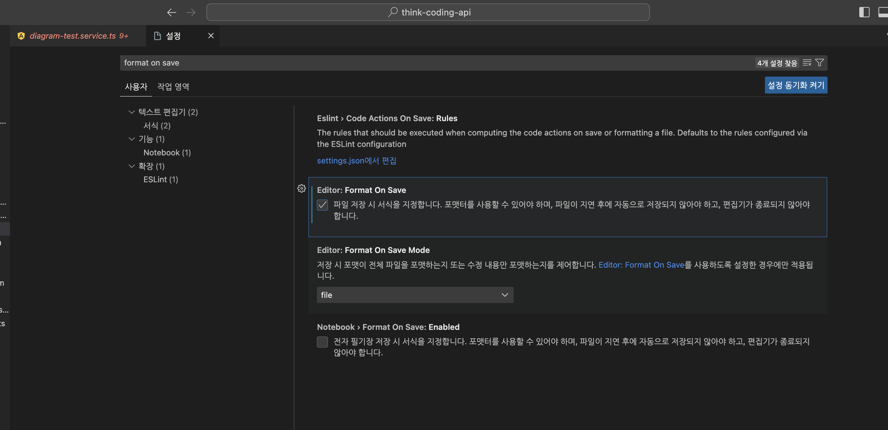Click the filter settings funnel icon
The image size is (888, 430).
tap(819, 63)
